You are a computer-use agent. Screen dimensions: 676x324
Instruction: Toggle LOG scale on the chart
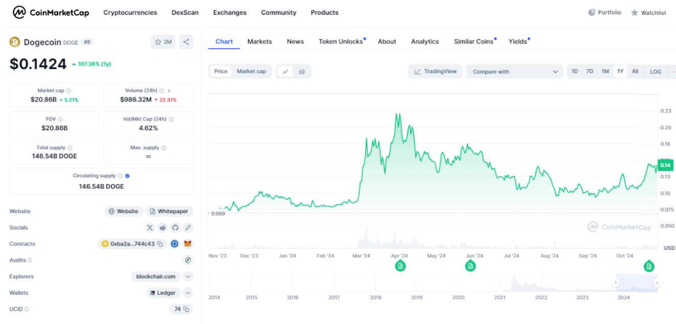coord(656,72)
